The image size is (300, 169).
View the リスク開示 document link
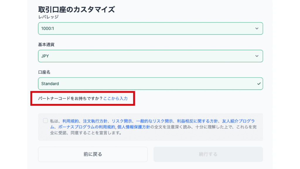(x=122, y=121)
